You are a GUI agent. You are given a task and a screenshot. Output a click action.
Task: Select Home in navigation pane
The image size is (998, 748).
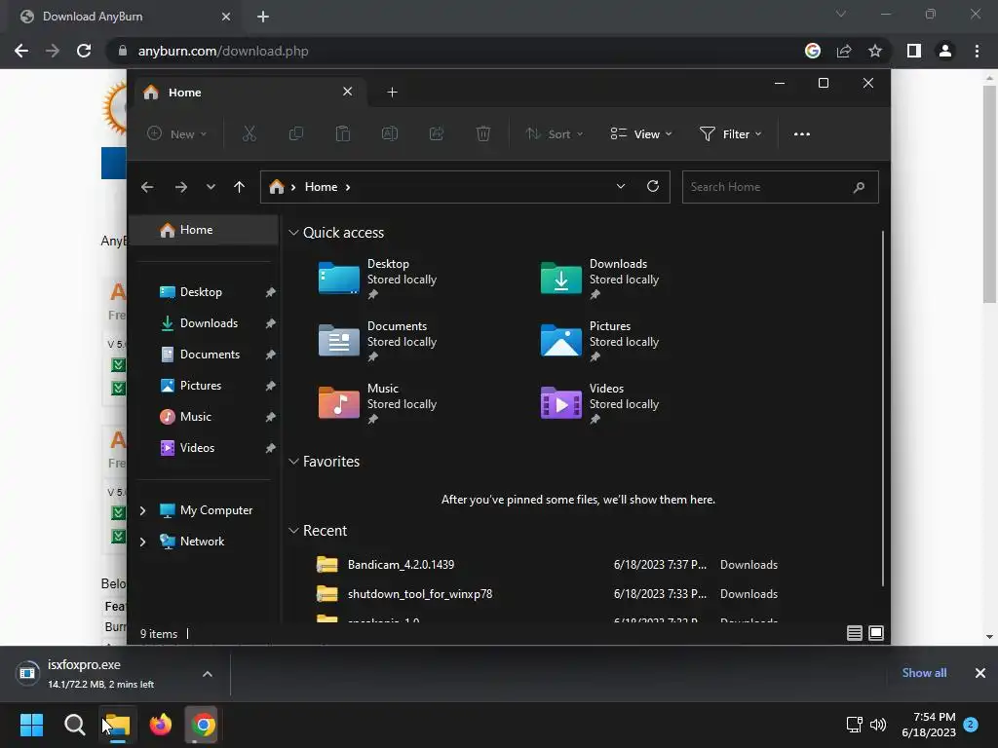coord(204,230)
